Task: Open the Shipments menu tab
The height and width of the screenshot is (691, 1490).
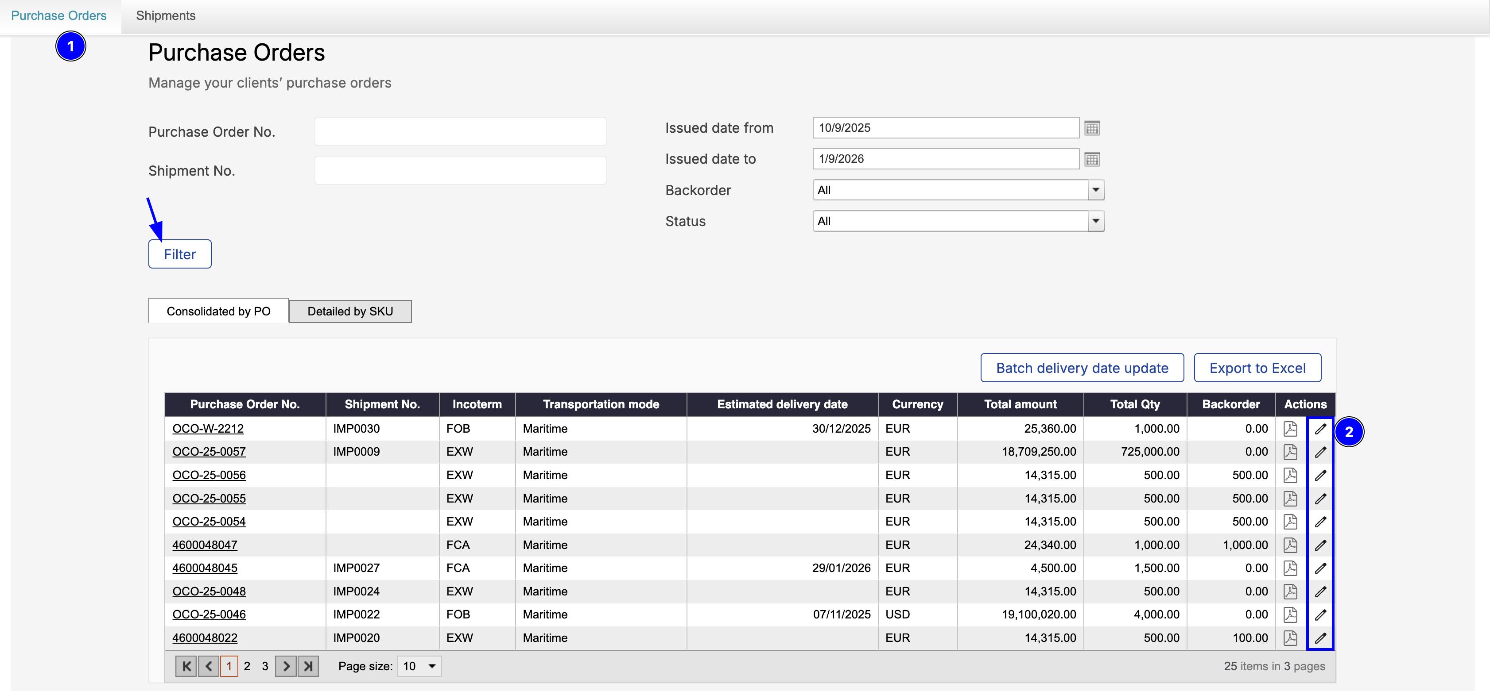Action: (165, 15)
